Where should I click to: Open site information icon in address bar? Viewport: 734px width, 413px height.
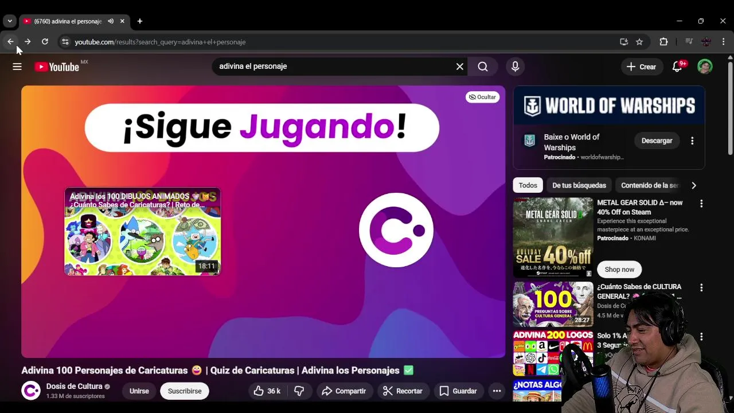tap(65, 42)
